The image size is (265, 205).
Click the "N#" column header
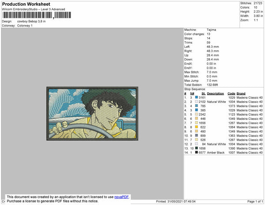click(192, 94)
